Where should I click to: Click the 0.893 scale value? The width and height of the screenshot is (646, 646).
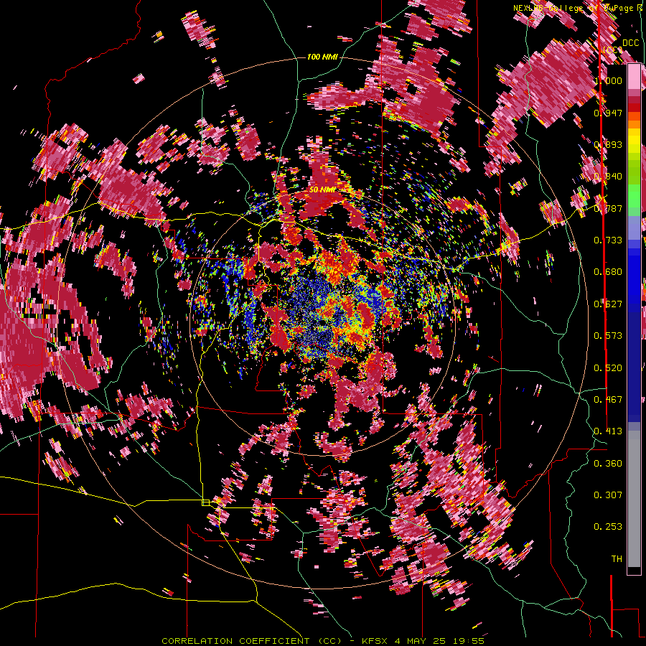(608, 144)
